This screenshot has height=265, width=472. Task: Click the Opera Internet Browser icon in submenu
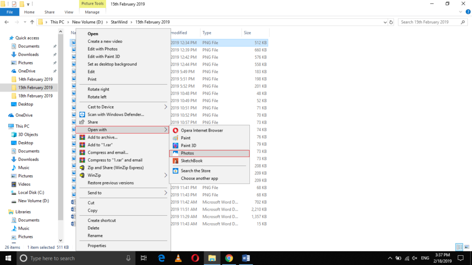click(x=176, y=130)
